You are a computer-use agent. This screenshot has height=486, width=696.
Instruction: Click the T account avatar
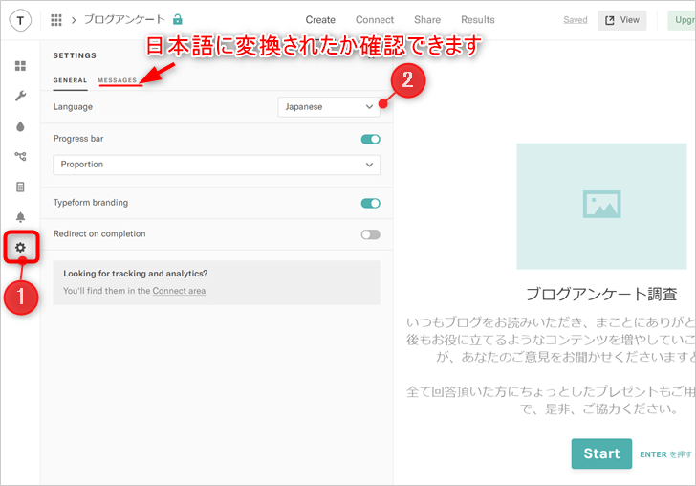[x=20, y=20]
